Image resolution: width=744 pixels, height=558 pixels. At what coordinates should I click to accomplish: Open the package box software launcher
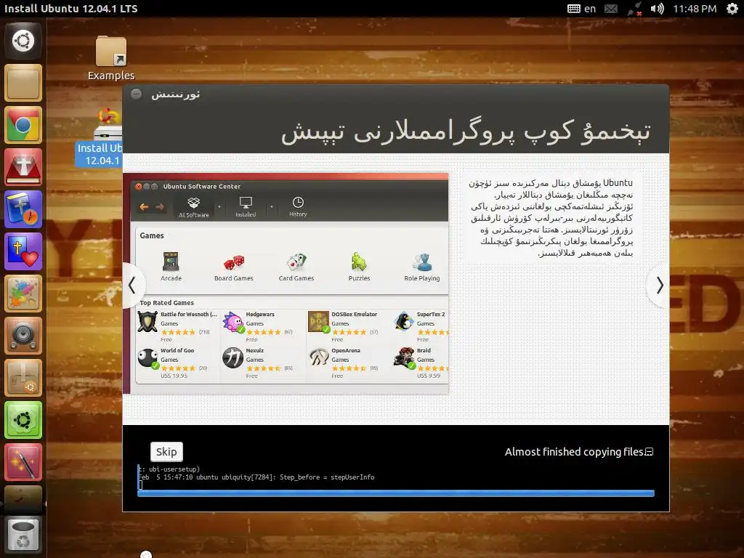pos(23,378)
